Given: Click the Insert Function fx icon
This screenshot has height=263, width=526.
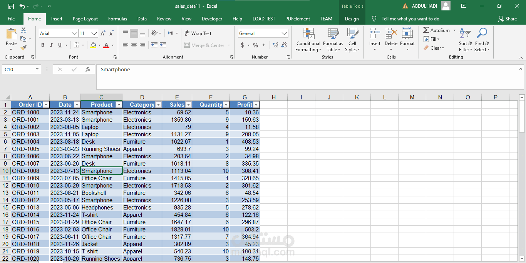Looking at the screenshot, I should 88,69.
